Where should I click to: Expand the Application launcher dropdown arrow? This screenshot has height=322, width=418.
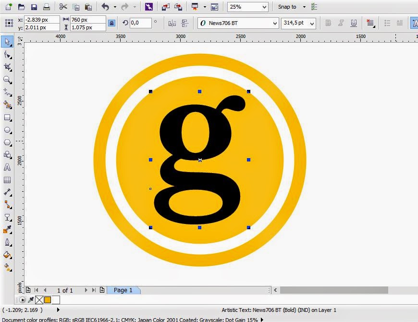click(x=205, y=7)
